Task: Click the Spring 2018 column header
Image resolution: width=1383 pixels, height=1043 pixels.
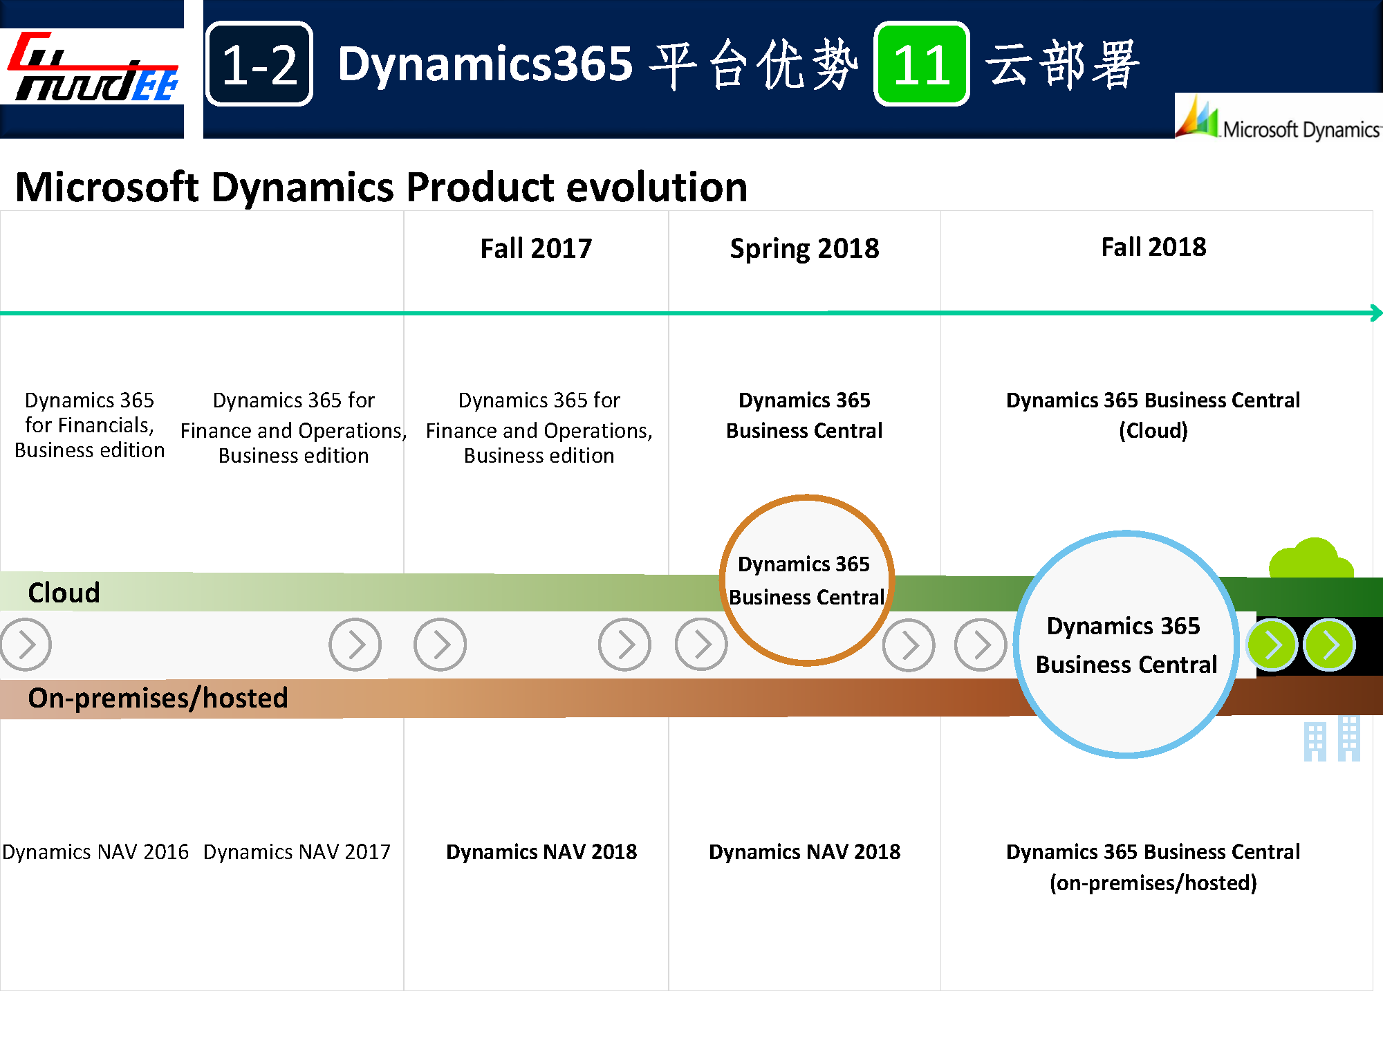Action: click(804, 248)
